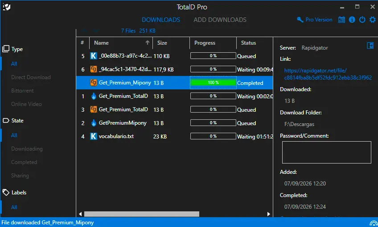Screen dimensions: 378x227
Task: Click the orange icon of row 3 Get_Premium_TotalD
Action: (94, 109)
